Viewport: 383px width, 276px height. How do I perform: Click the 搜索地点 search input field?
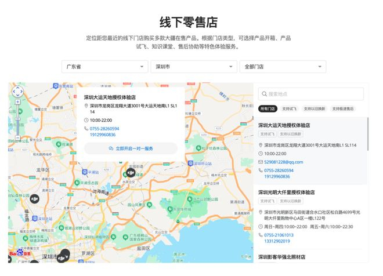pos(310,94)
